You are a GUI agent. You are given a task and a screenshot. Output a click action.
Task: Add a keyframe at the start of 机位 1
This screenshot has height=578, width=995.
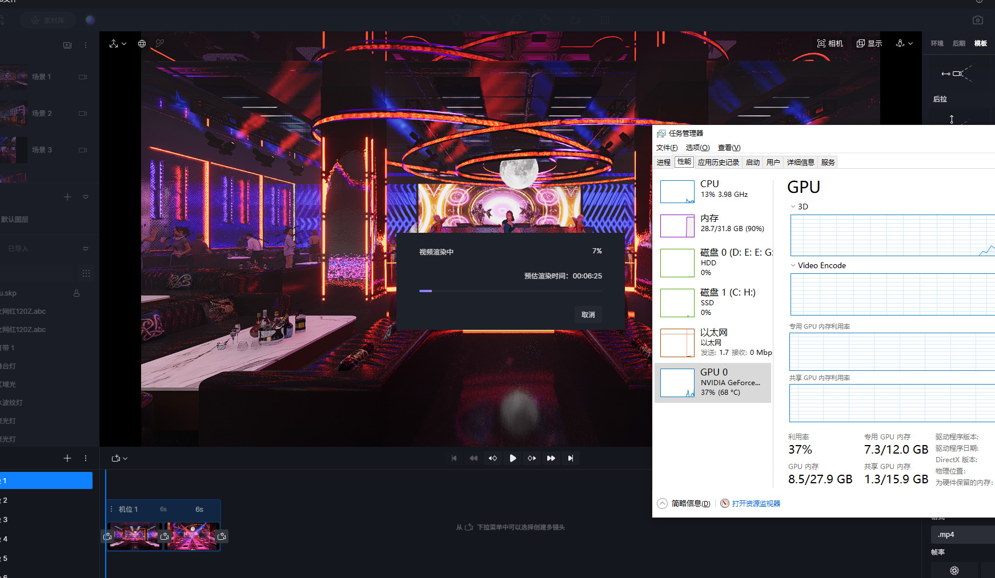pos(107,536)
